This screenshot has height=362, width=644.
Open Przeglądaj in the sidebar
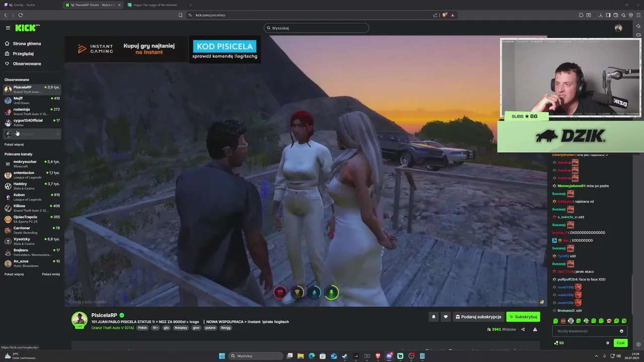coord(20,54)
